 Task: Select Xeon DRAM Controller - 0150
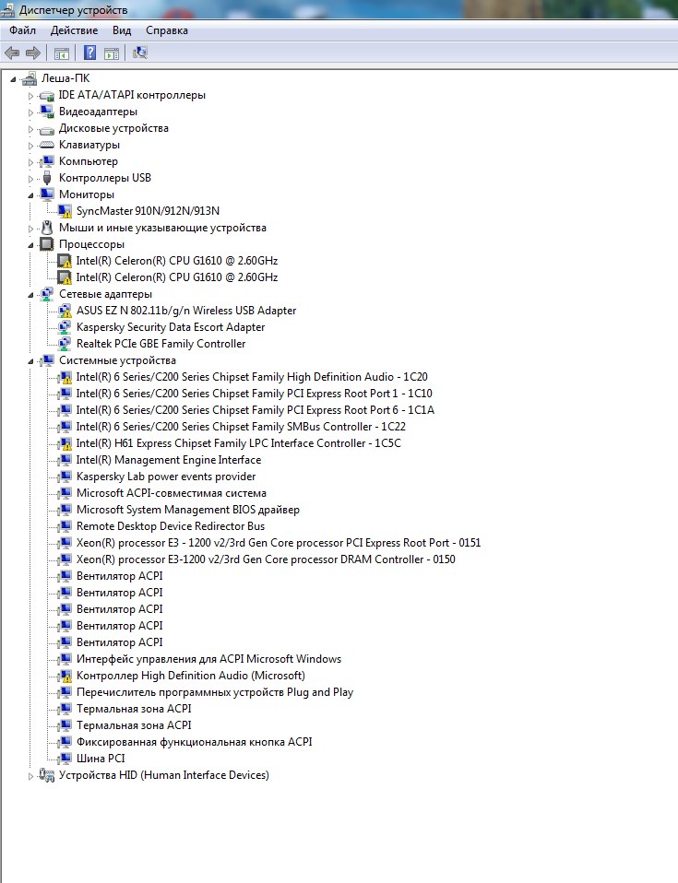click(x=266, y=559)
